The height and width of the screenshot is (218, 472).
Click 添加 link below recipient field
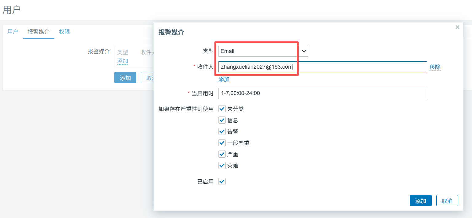point(224,79)
